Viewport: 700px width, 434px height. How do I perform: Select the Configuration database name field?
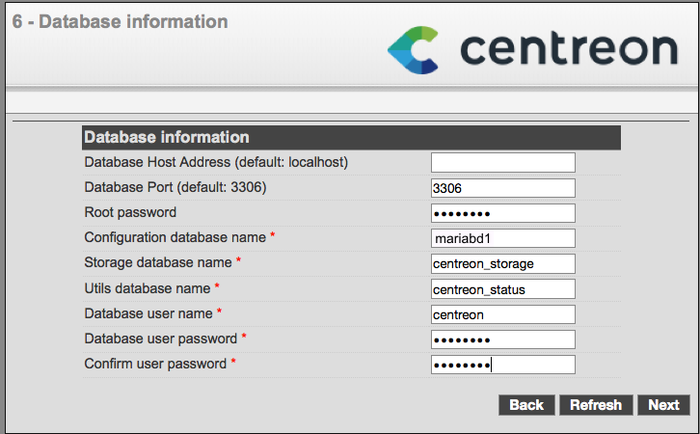pos(502,238)
